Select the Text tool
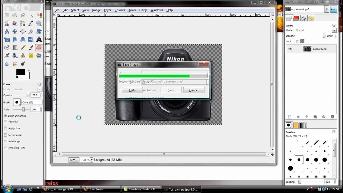This screenshot has height=193, width=343. pos(39,39)
